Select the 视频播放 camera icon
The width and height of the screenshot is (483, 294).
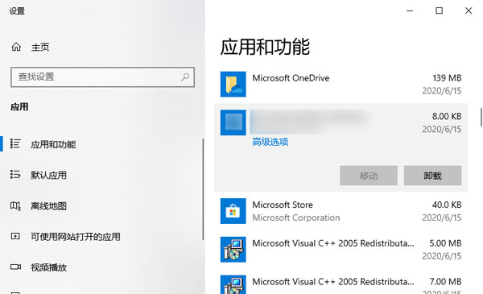coord(15,267)
